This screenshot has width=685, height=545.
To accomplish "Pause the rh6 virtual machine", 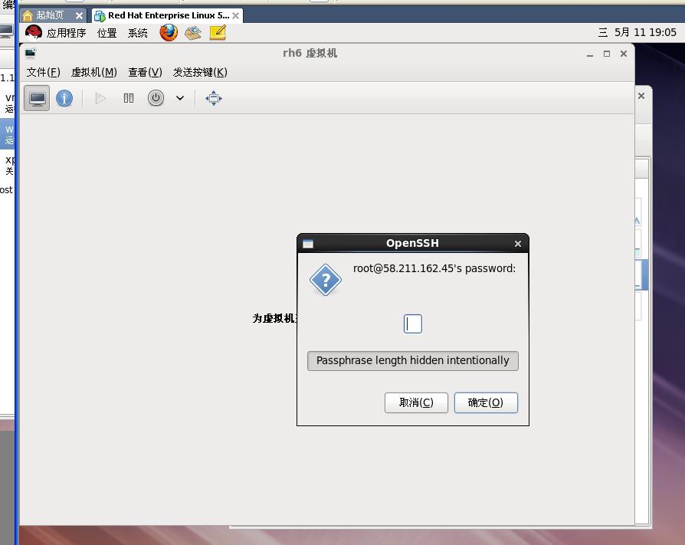I will tap(129, 98).
